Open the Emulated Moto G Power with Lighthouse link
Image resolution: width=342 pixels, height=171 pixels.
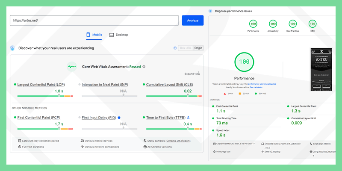283,145
